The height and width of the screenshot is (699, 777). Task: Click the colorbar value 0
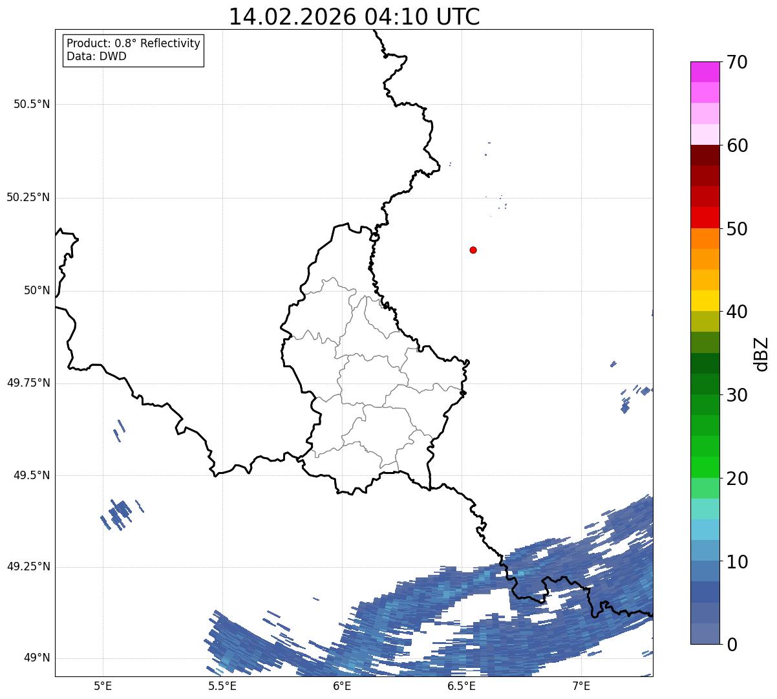732,645
